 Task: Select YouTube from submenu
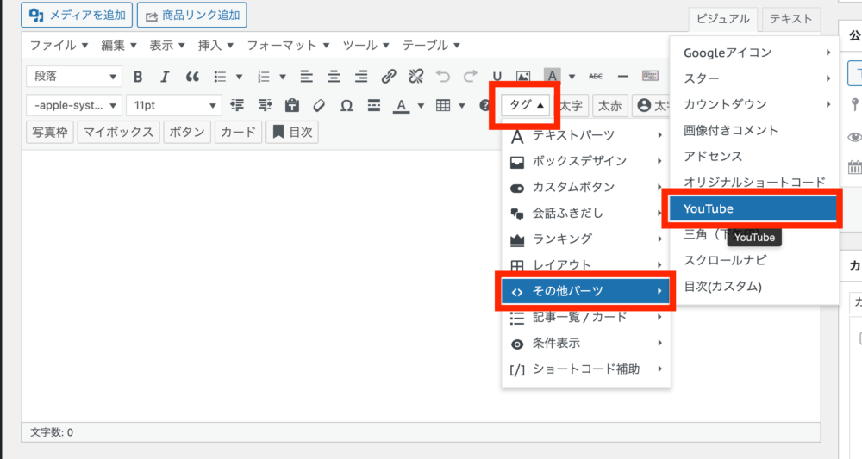coord(753,208)
